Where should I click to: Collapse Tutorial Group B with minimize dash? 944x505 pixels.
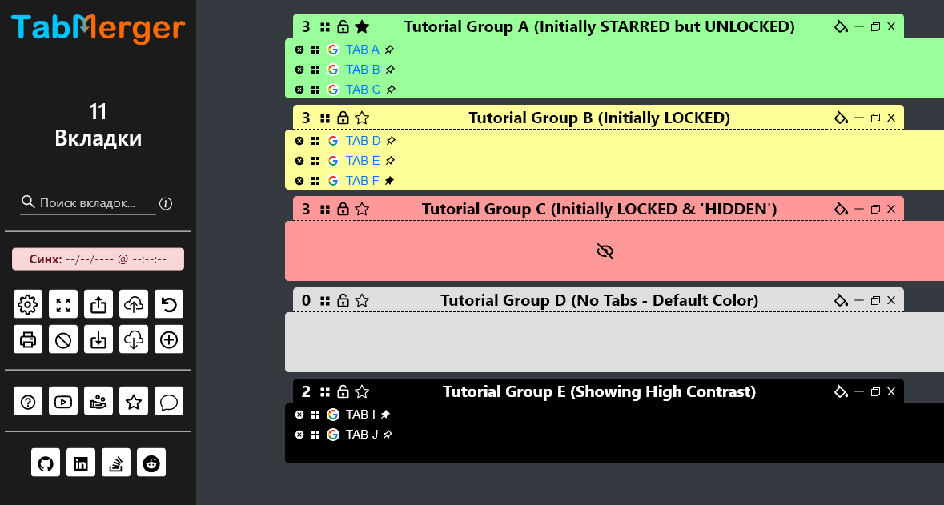[859, 118]
